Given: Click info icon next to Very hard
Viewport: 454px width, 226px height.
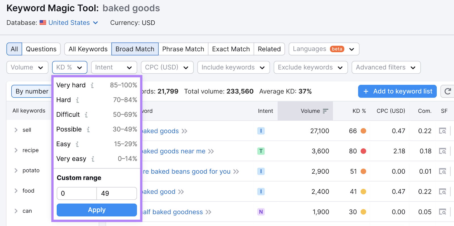Looking at the screenshot, I should point(92,85).
